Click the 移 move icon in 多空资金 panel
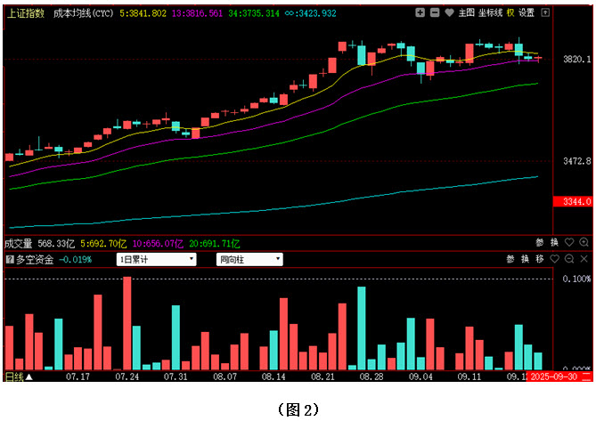 (540, 259)
